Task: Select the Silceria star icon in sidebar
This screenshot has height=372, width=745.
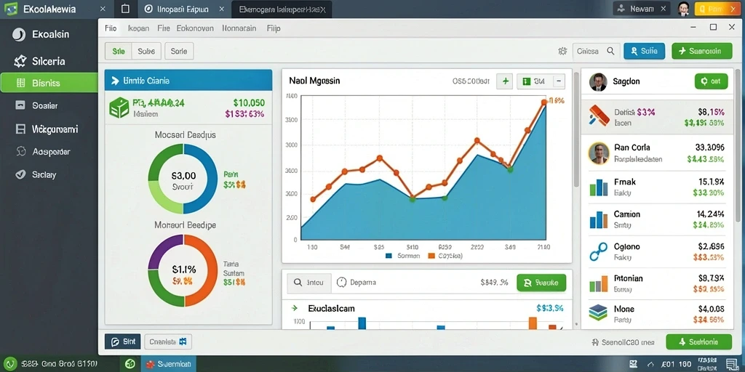Action: tap(20, 61)
